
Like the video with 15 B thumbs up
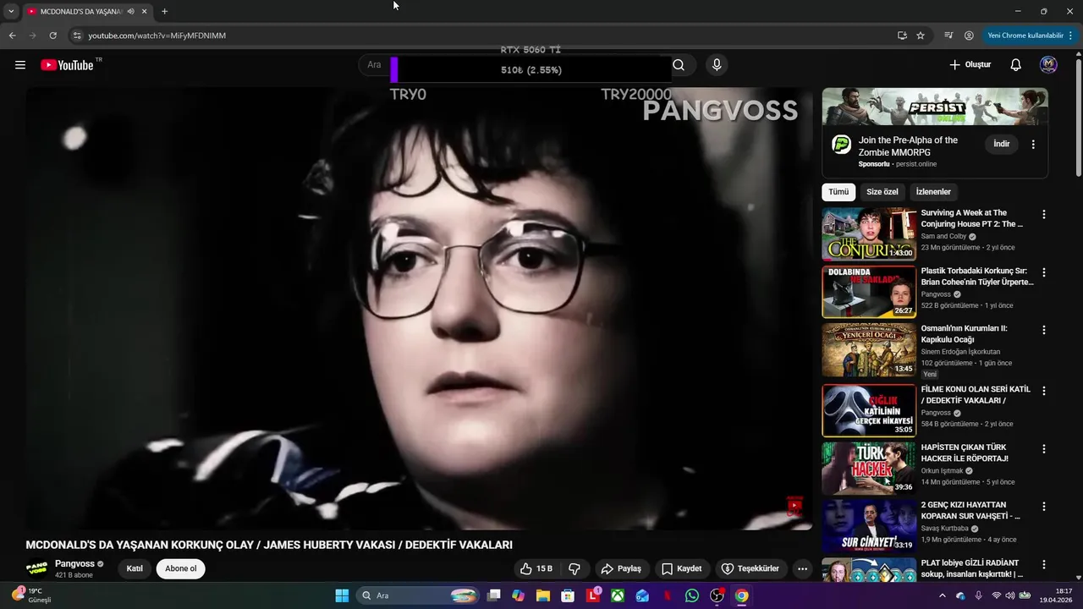(x=536, y=568)
